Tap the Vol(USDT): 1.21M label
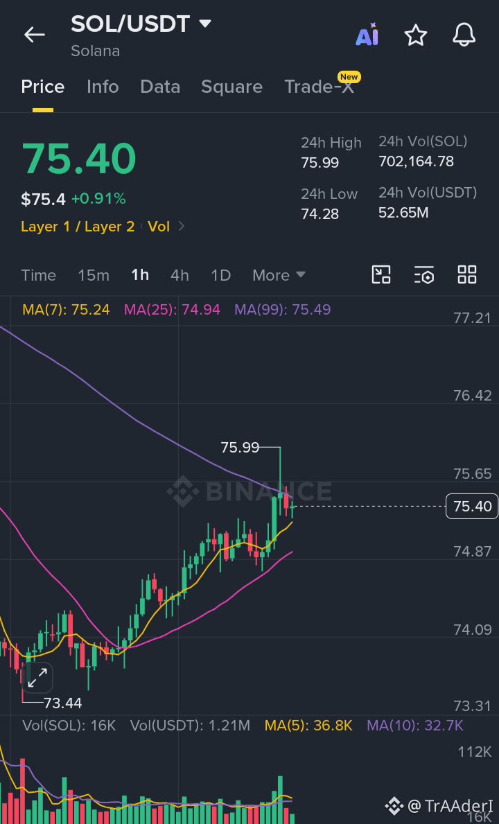Image resolution: width=499 pixels, height=824 pixels. [190, 725]
